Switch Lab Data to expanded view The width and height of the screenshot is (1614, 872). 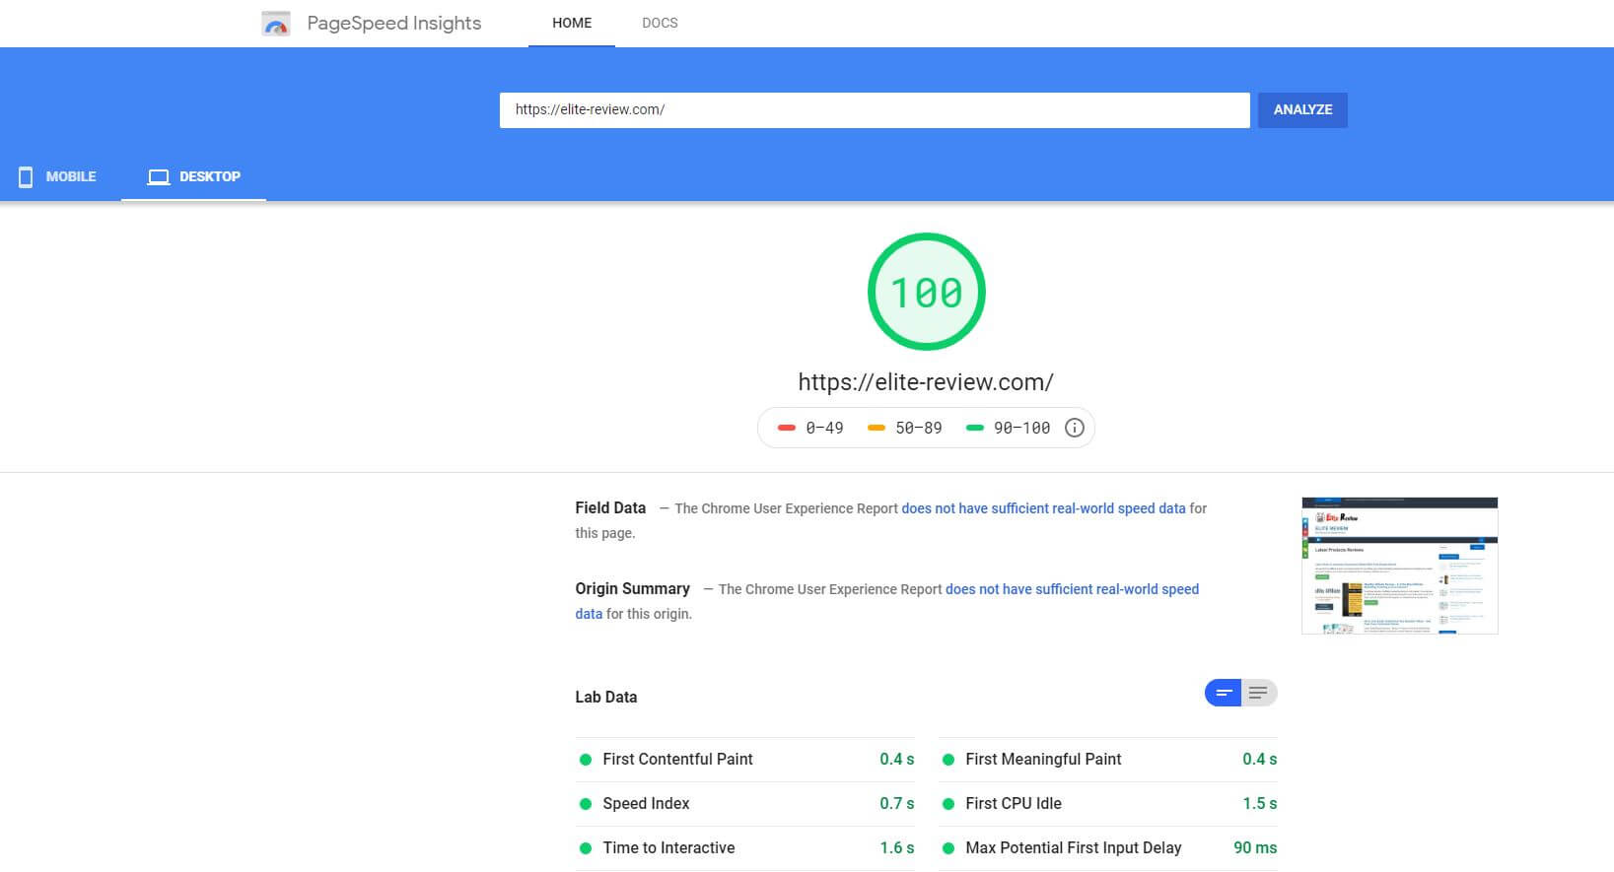pyautogui.click(x=1259, y=693)
